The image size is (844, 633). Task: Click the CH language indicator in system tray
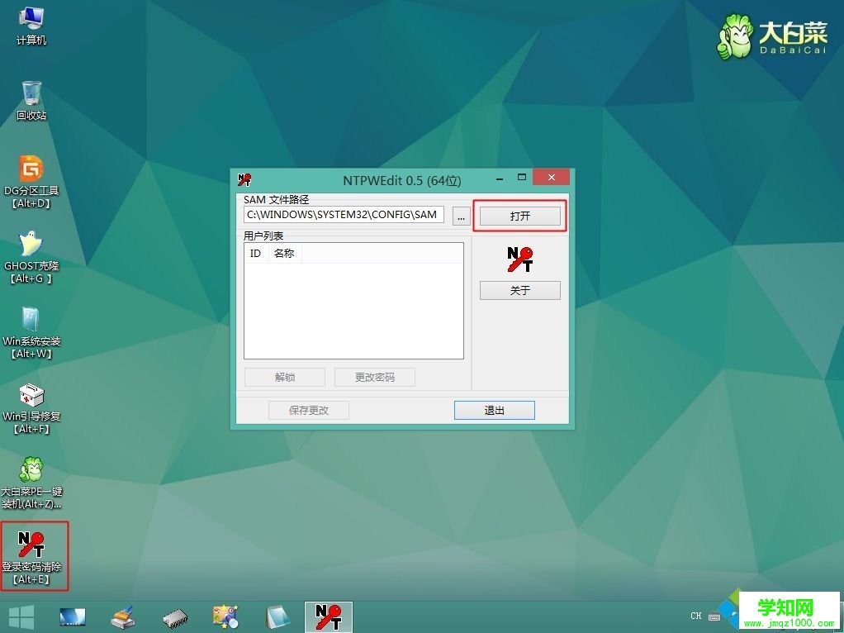[696, 616]
